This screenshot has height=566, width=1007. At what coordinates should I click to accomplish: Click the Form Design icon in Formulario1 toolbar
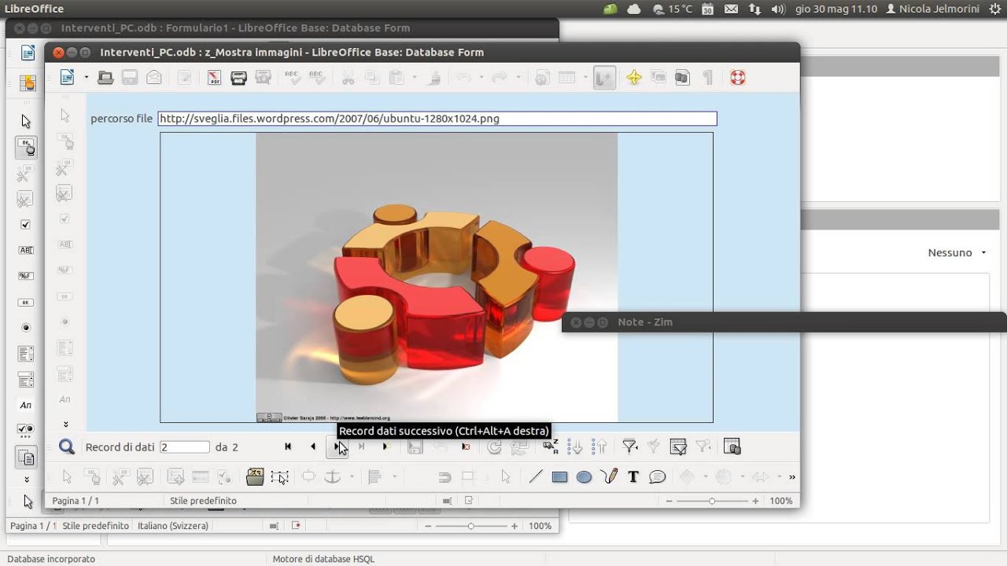pos(26,458)
